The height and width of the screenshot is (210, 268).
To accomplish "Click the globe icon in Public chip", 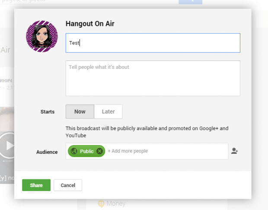I will (74, 151).
